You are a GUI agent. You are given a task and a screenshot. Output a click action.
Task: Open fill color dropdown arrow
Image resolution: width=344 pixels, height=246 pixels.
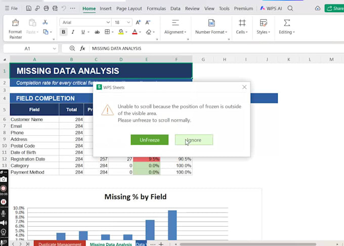[126, 32]
